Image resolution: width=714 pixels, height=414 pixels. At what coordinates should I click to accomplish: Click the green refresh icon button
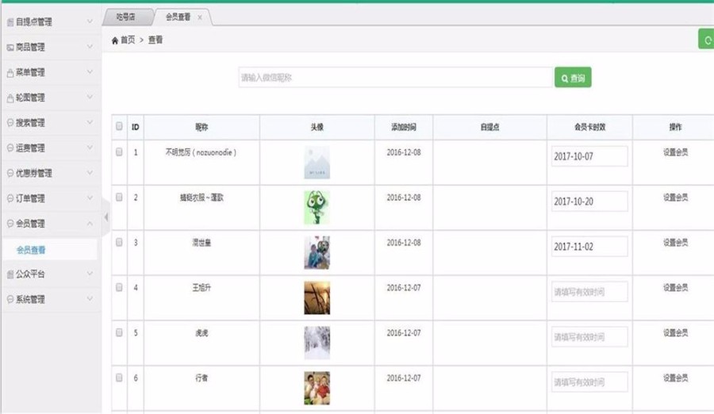pyautogui.click(x=707, y=40)
